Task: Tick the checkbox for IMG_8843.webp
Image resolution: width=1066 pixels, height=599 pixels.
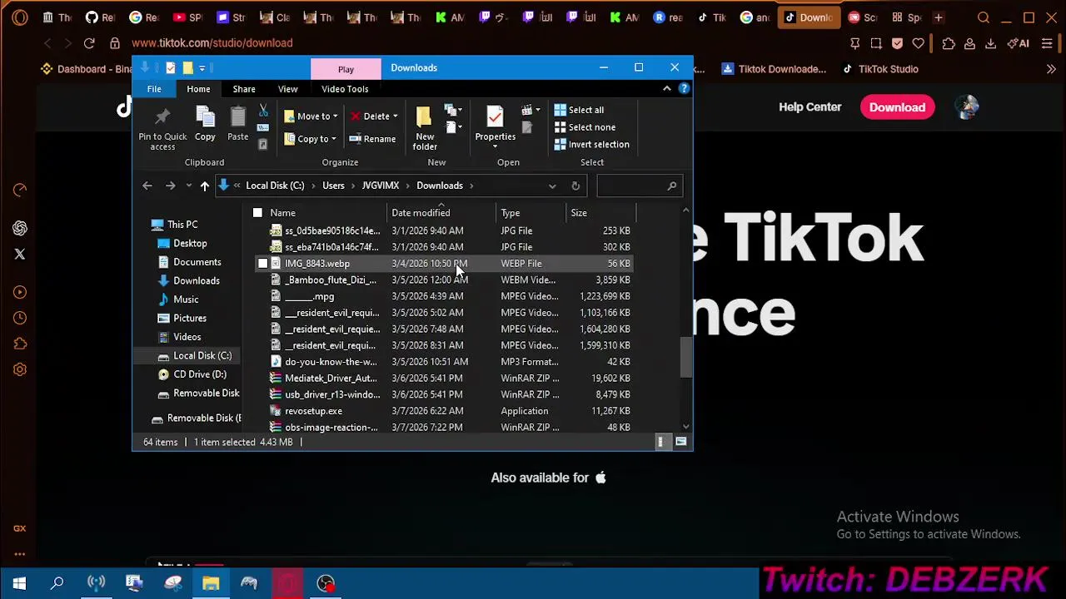Action: pyautogui.click(x=262, y=264)
